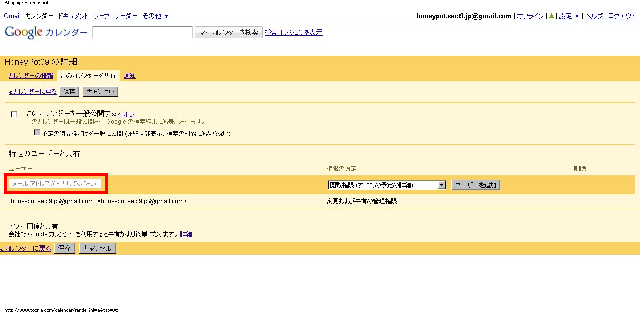The height and width of the screenshot is (312, 640).
Task: Click 特定のユーザーと共有 section heading
Action: 44,154
